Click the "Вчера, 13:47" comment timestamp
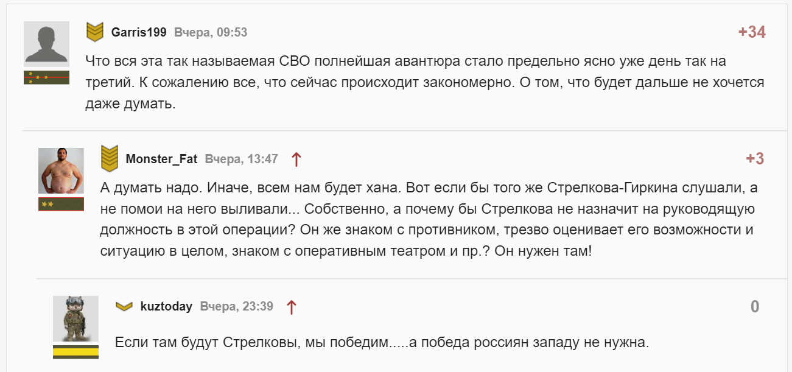792x372 pixels. click(241, 159)
